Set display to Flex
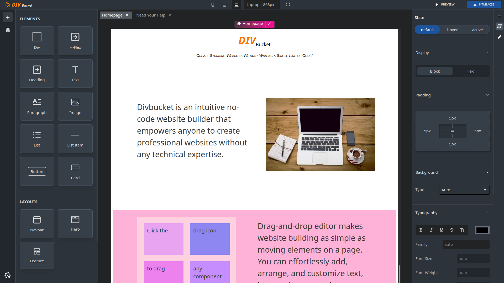This screenshot has width=504, height=283. coord(470,71)
